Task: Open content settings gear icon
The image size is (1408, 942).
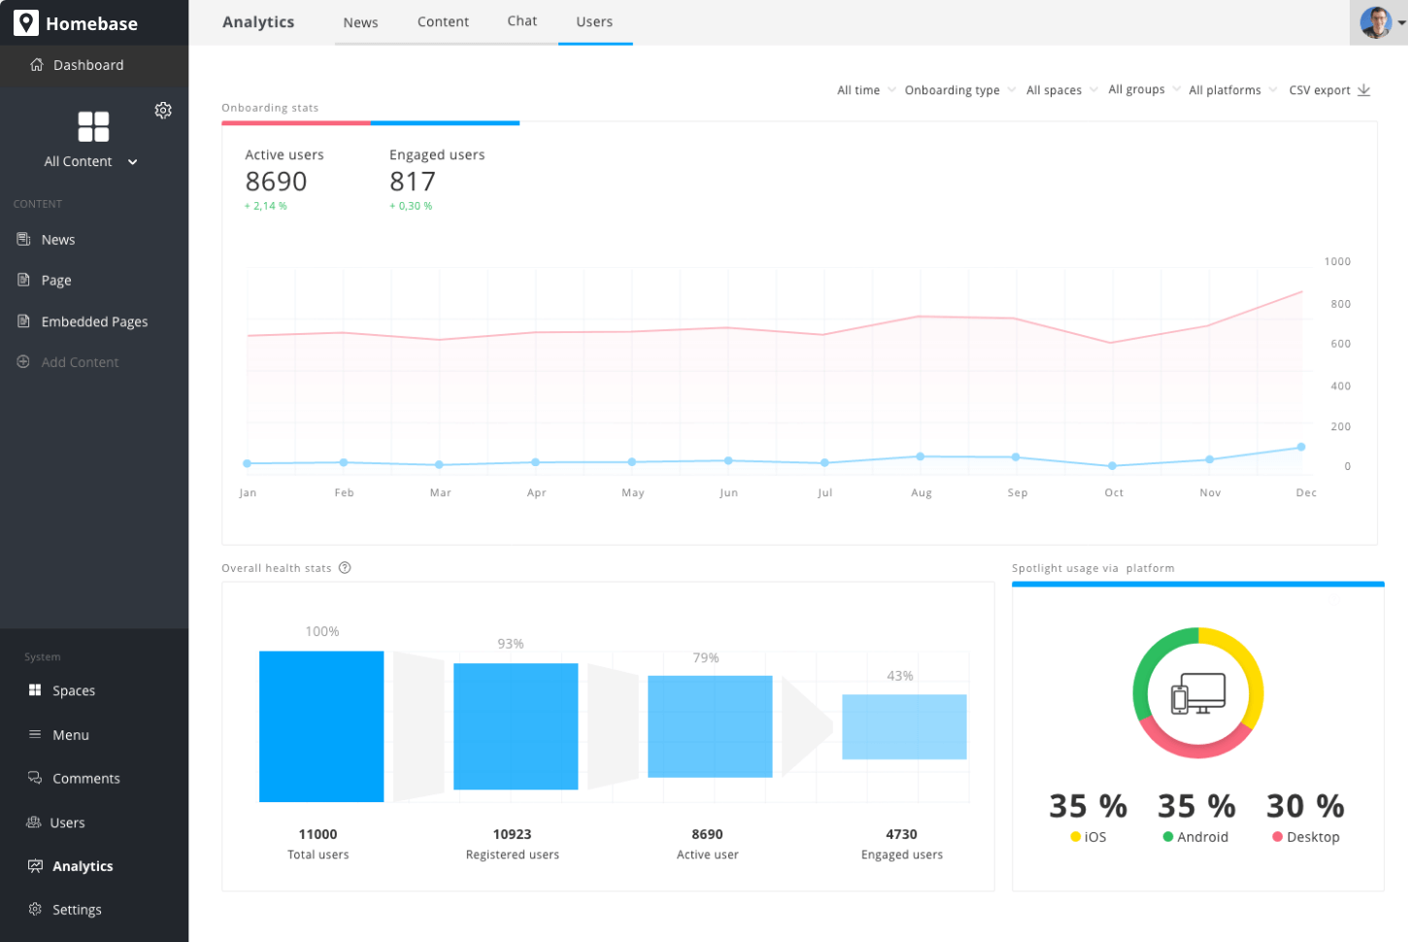Action: [163, 111]
